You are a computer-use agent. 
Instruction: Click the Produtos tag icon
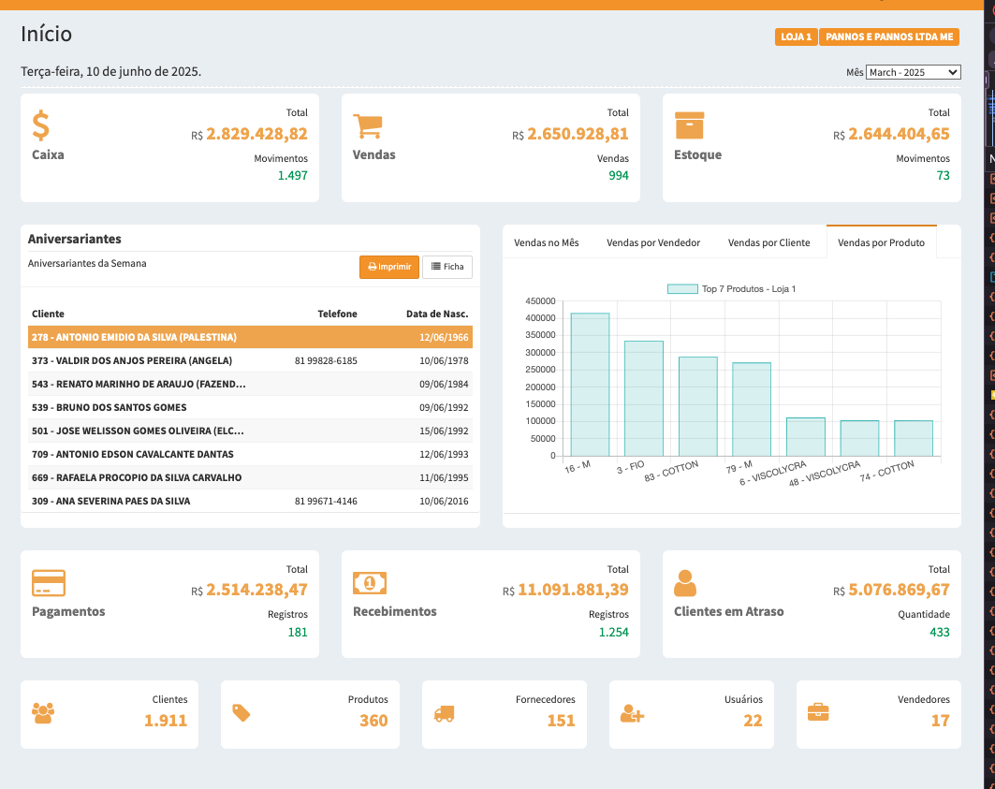[241, 713]
